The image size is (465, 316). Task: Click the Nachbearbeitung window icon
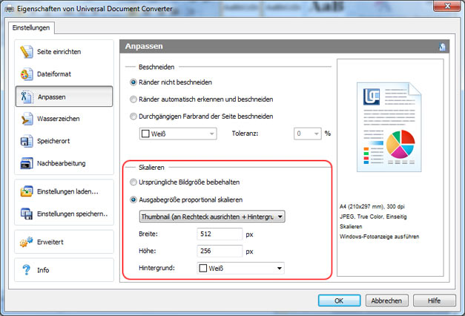[27, 163]
